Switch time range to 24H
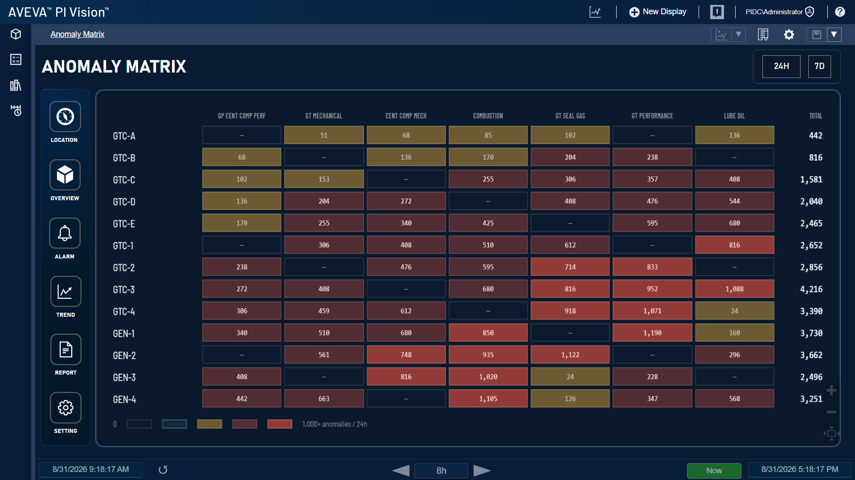The width and height of the screenshot is (855, 480). pos(781,66)
